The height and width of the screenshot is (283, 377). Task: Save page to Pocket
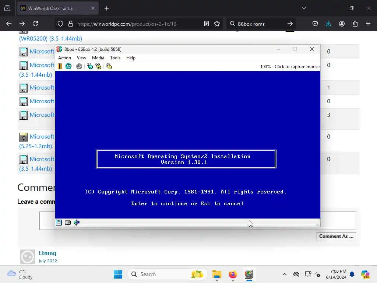click(315, 24)
